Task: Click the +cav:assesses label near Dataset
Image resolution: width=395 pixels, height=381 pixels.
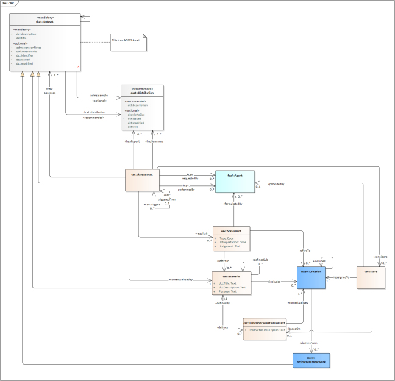Action: [x=49, y=91]
